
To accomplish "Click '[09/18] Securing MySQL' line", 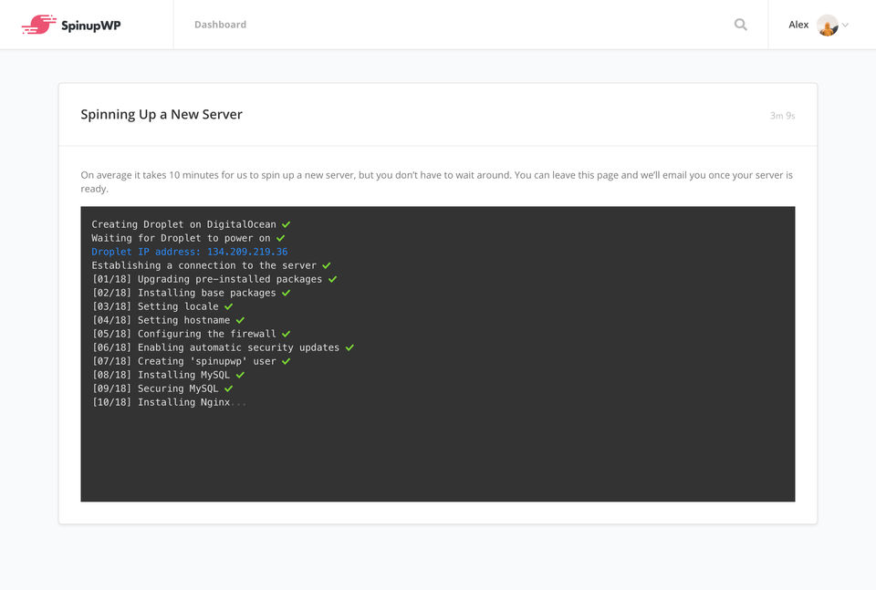I will pyautogui.click(x=162, y=388).
